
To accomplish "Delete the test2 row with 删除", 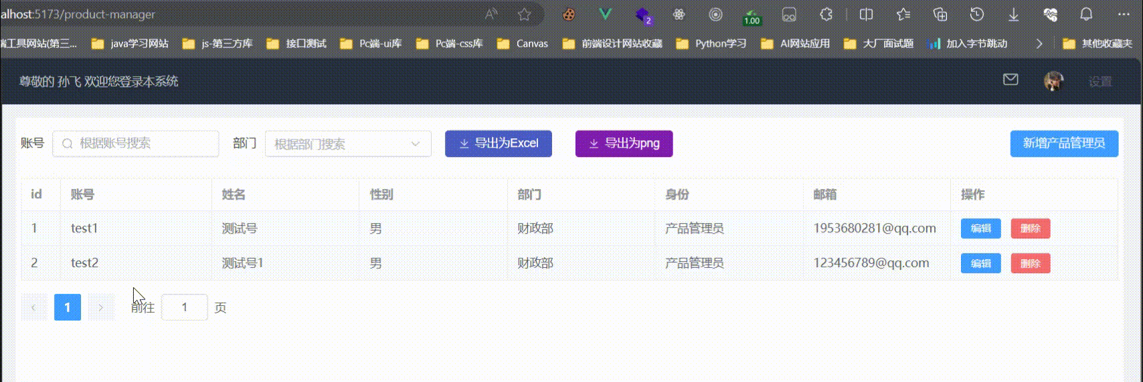I will [x=1031, y=263].
